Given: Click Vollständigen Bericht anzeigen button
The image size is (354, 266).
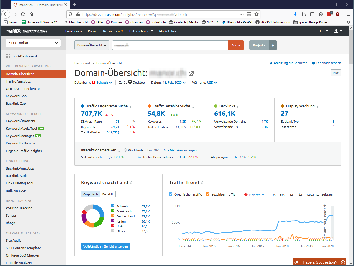Looking at the screenshot, I should point(106,246).
